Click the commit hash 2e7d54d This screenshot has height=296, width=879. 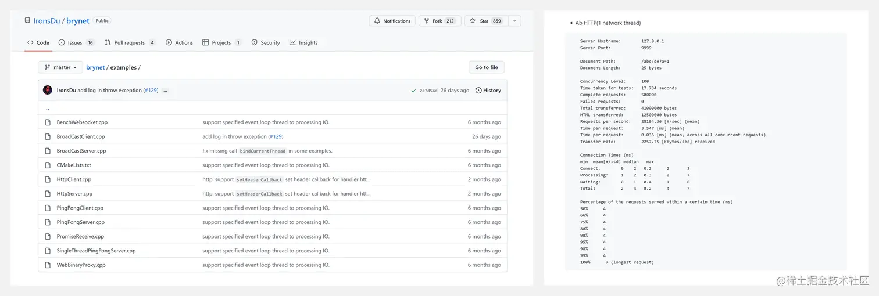point(429,91)
